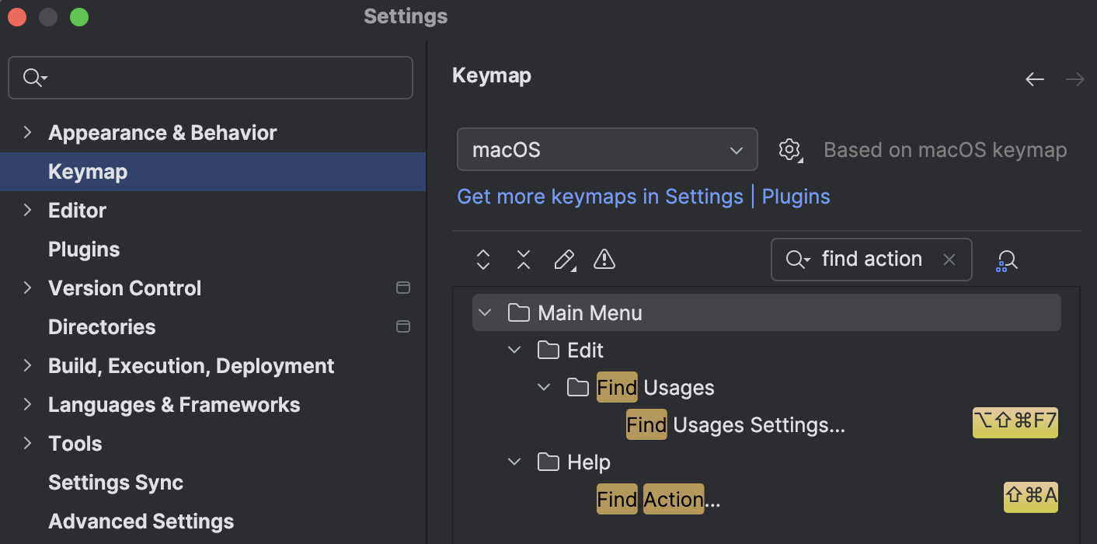Select the Settings Sync category

[115, 482]
